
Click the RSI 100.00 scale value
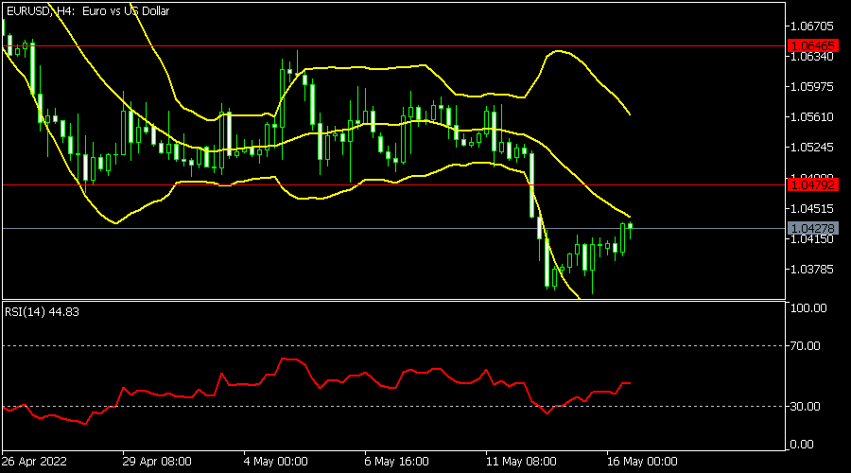808,308
